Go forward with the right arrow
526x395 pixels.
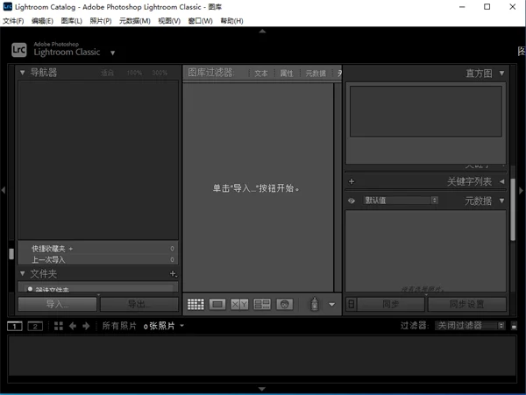click(x=86, y=326)
